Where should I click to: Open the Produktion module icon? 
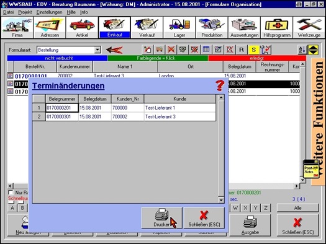(x=212, y=28)
